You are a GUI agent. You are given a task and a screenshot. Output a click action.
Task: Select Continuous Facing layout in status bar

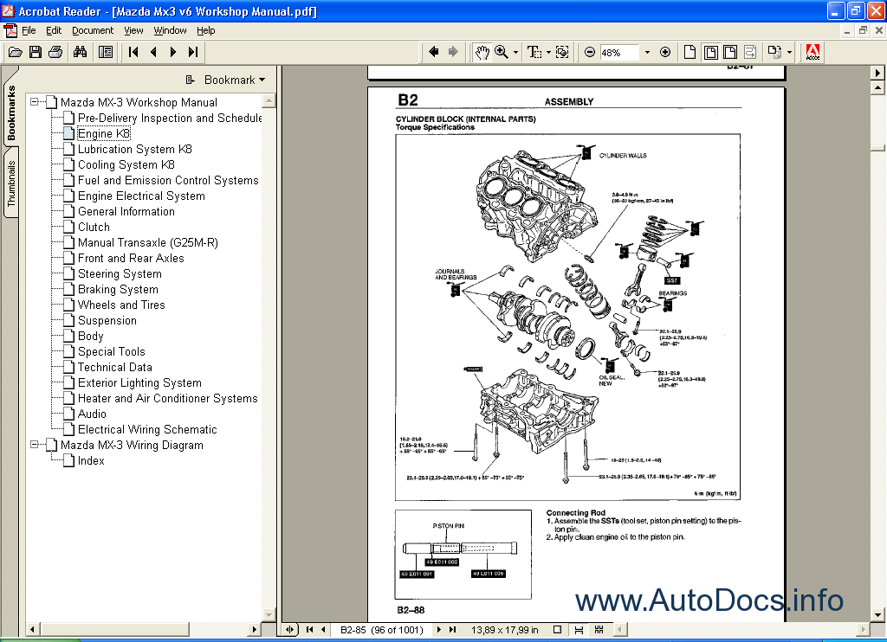pos(599,630)
